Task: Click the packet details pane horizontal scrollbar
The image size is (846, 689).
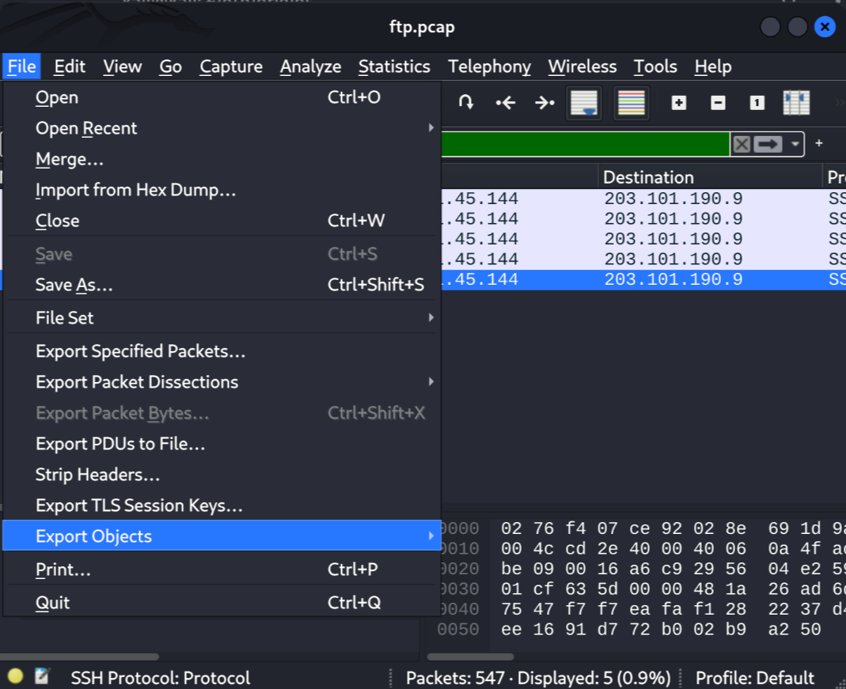Action: point(79,657)
